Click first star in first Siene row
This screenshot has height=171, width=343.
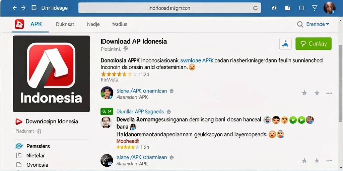(x=304, y=93)
